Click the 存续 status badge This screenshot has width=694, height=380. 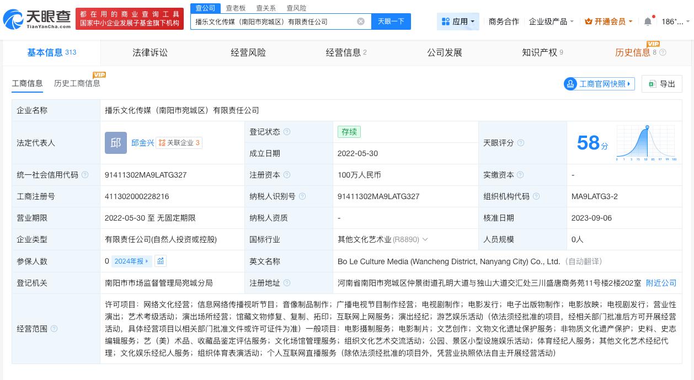tap(349, 132)
